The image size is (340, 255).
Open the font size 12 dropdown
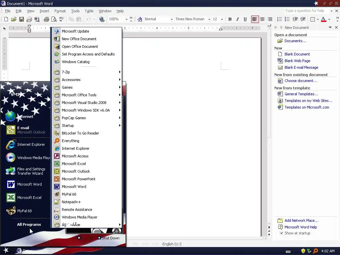[x=222, y=19]
